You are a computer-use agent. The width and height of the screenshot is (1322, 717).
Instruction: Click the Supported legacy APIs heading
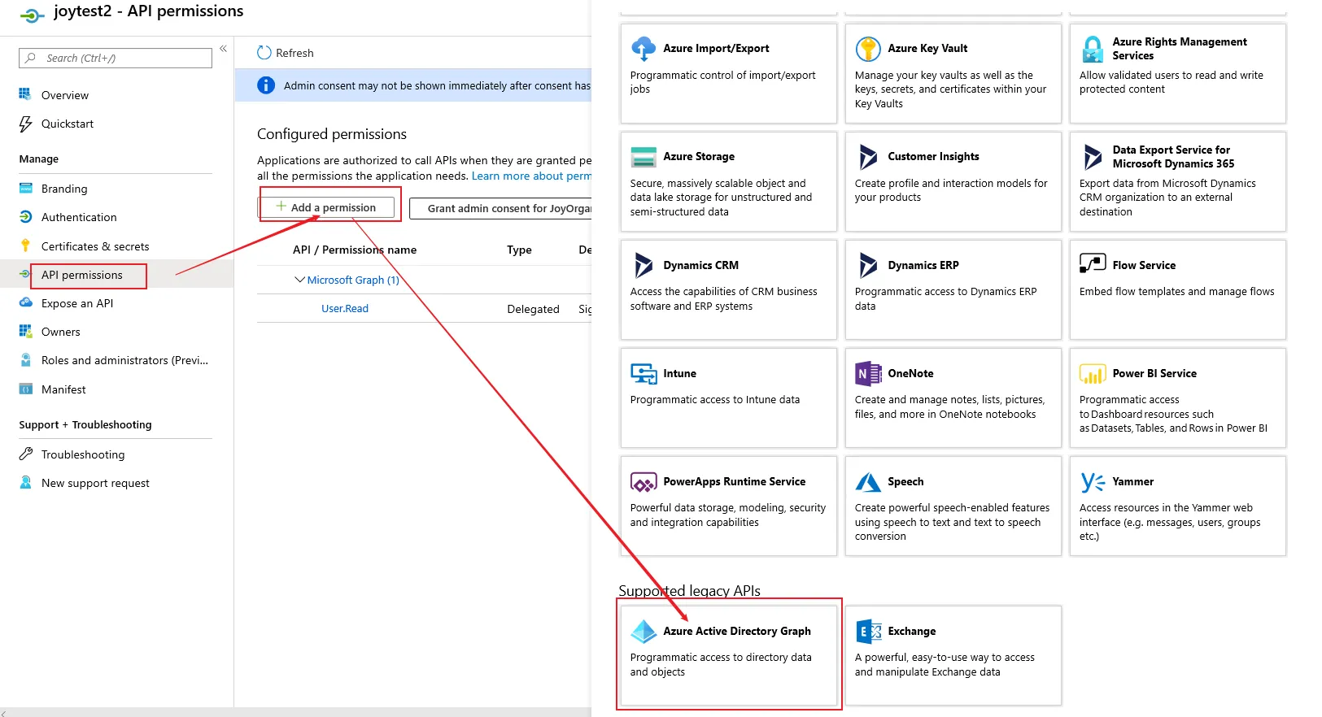pyautogui.click(x=689, y=591)
